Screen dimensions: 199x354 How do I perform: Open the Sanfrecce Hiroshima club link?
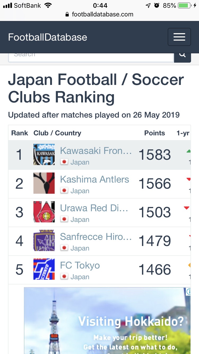96,237
